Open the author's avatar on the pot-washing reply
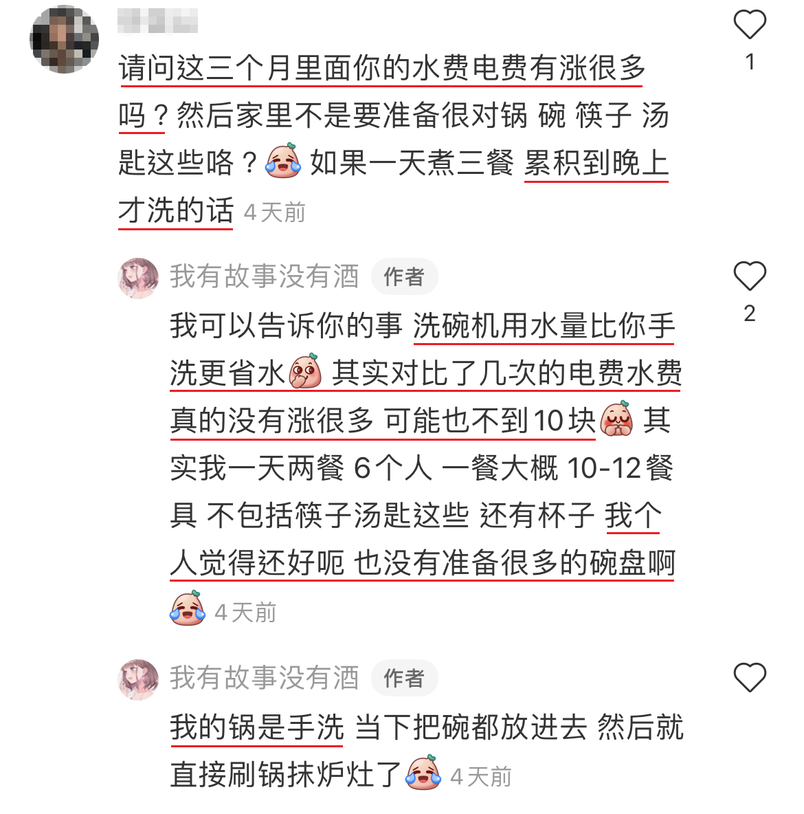 click(138, 679)
